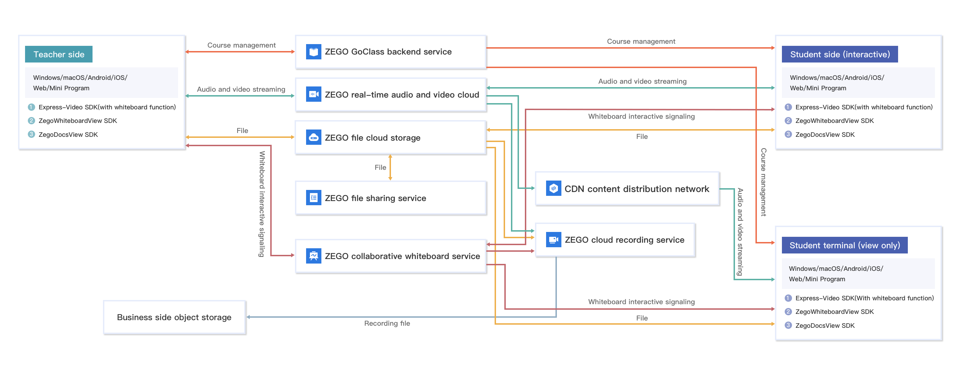Click ZEGO cloud recording service text
960x375 pixels.
(624, 240)
